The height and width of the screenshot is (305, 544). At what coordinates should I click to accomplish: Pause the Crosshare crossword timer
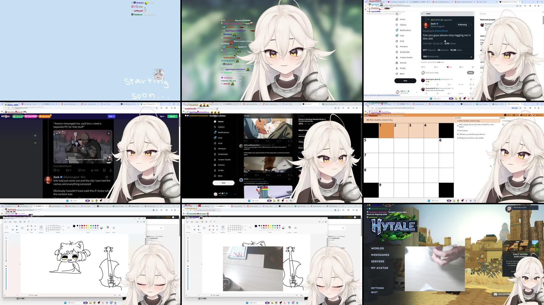tap(505, 115)
